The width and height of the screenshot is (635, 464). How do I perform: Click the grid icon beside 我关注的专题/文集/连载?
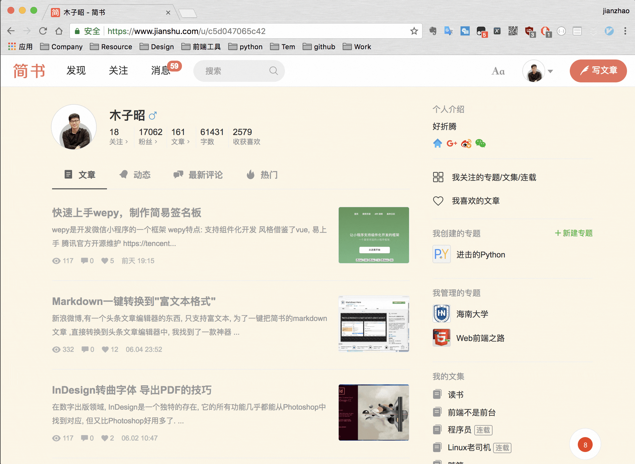click(x=438, y=177)
